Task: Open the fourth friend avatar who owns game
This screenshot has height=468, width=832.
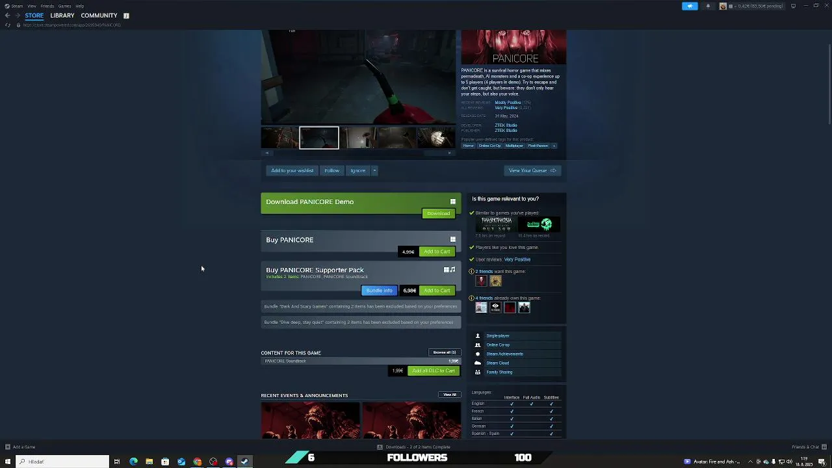Action: tap(524, 307)
